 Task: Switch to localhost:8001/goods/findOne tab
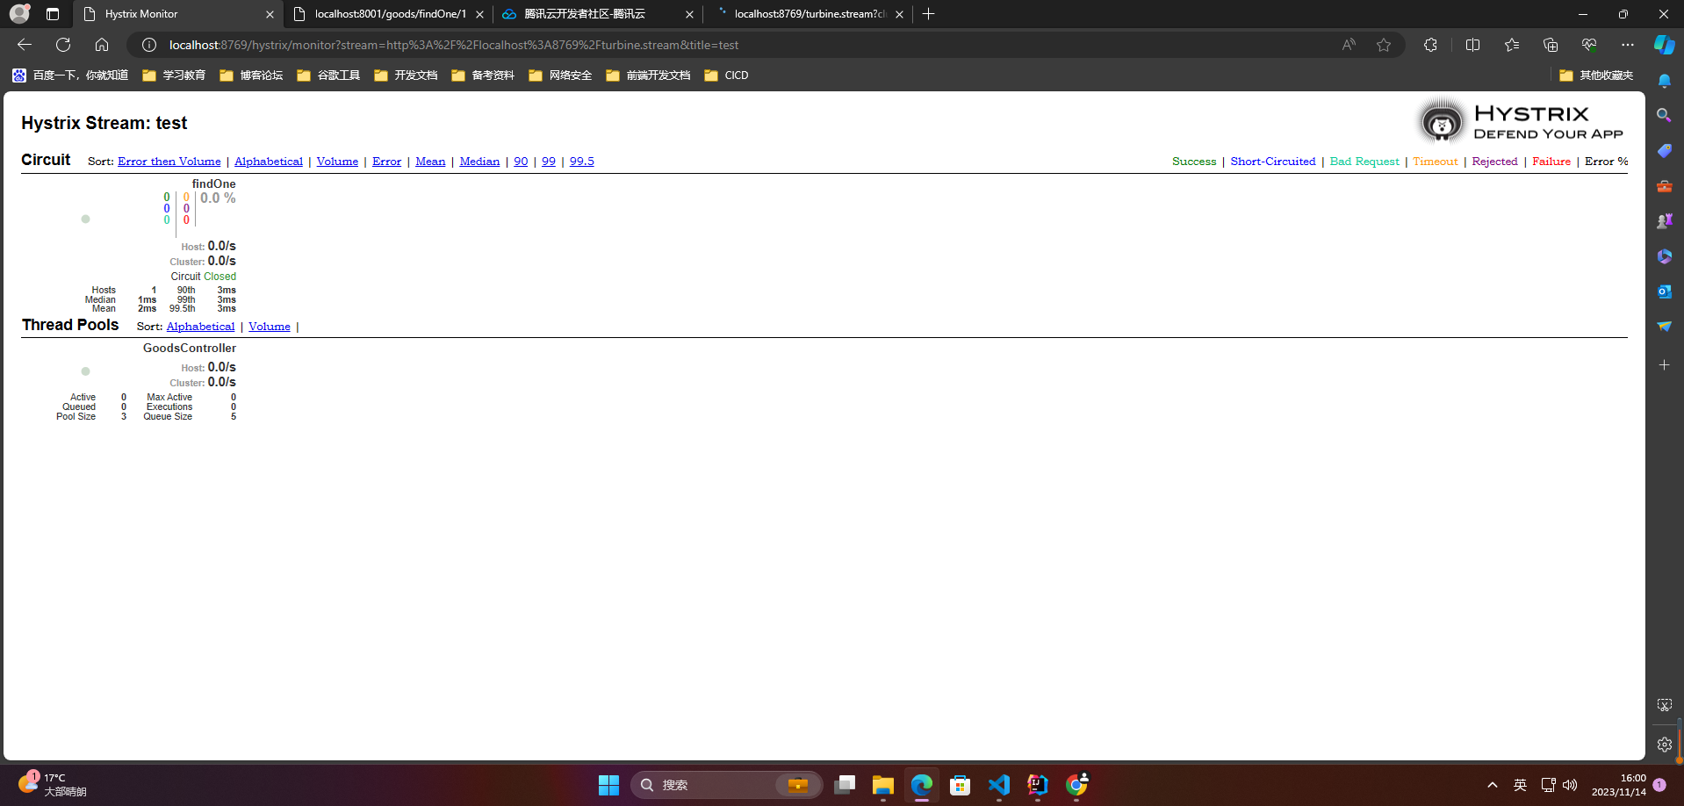coord(390,14)
